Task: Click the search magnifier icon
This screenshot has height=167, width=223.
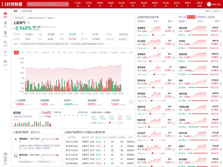Action: tap(66, 4)
